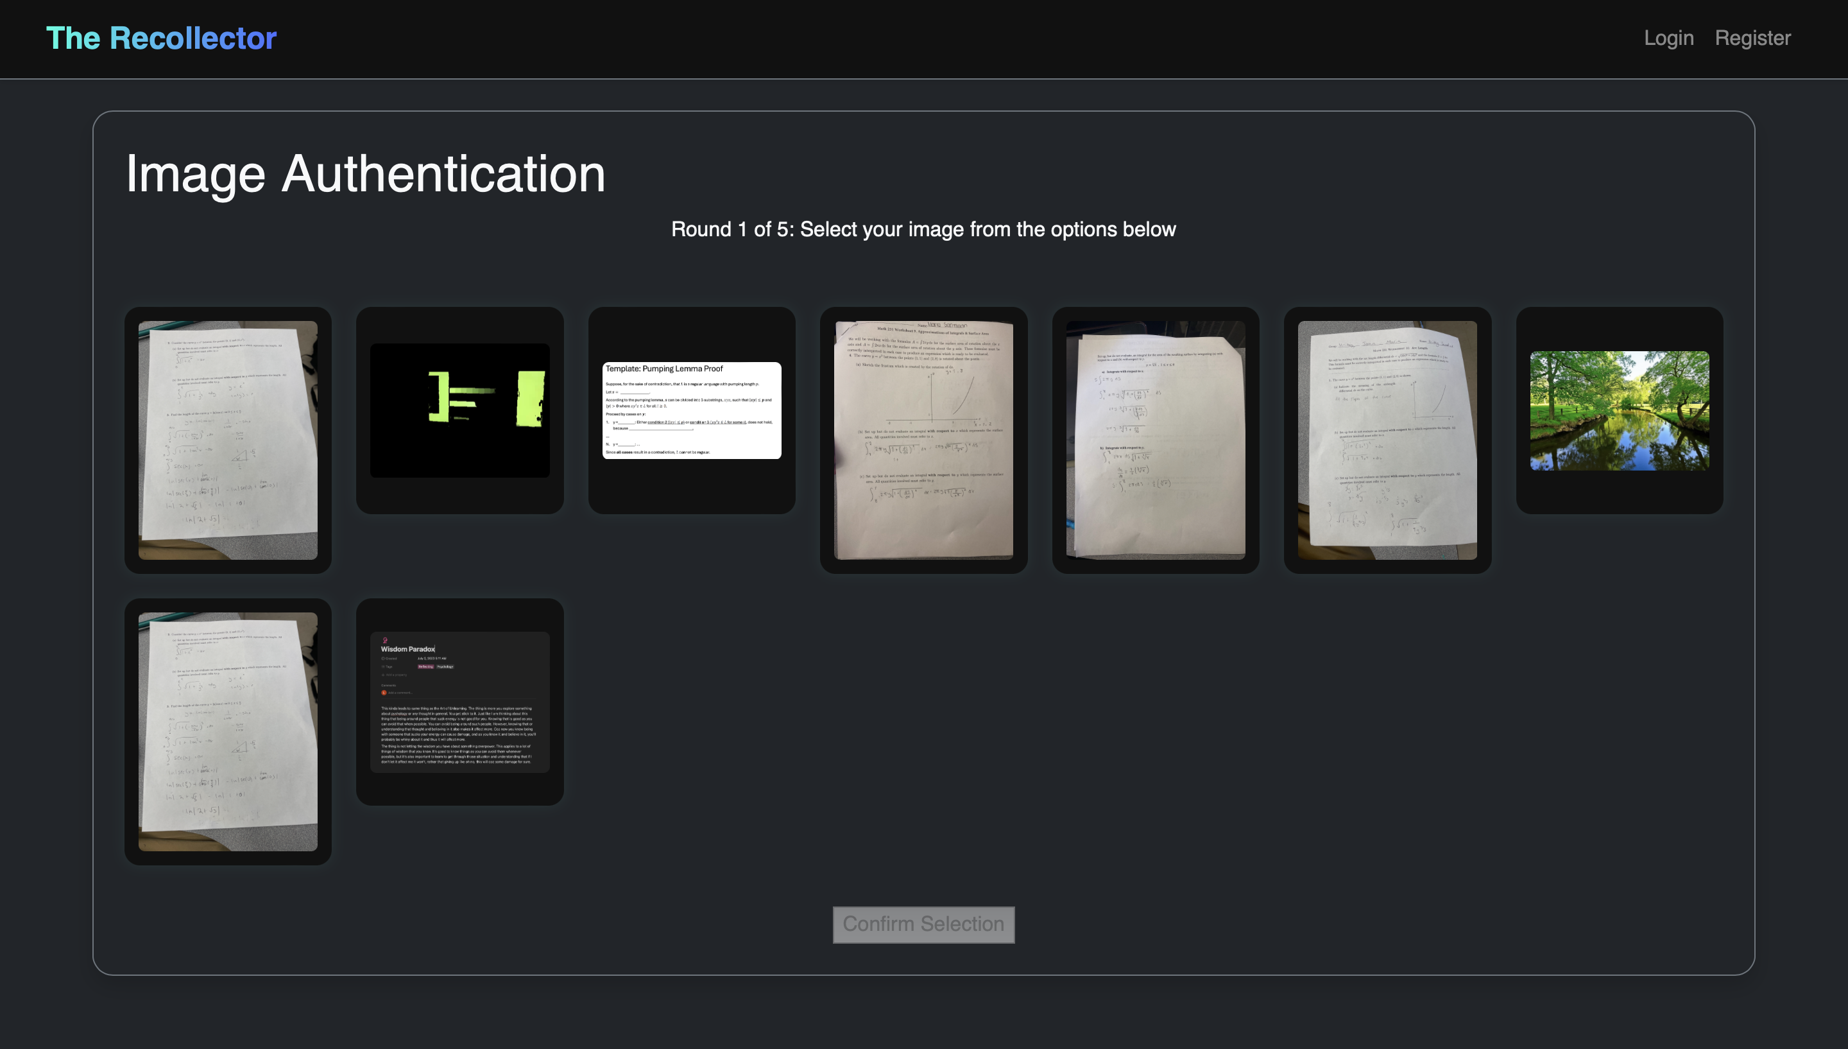
Task: Pick the Wisdom Paradox note screenshot
Action: [x=459, y=702]
